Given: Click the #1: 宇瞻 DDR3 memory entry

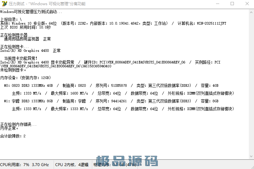Looking at the screenshot, I should tap(28, 101).
